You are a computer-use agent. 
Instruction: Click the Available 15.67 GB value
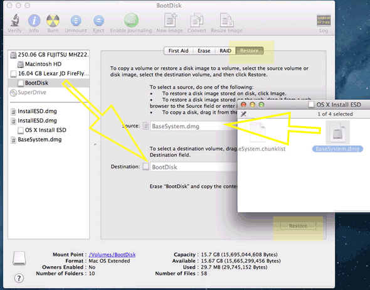[241, 261]
